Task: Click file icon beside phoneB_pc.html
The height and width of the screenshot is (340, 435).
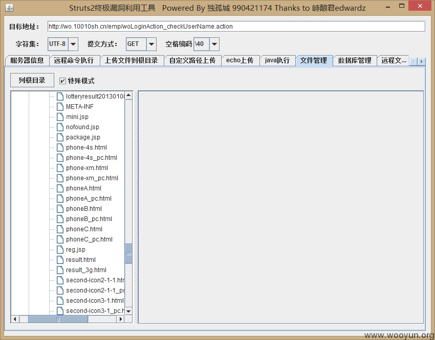Action: pyautogui.click(x=60, y=219)
